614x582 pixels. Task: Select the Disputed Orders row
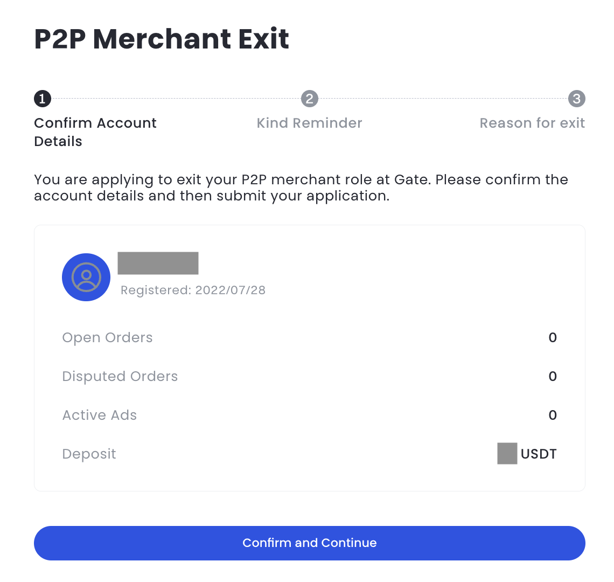click(309, 376)
